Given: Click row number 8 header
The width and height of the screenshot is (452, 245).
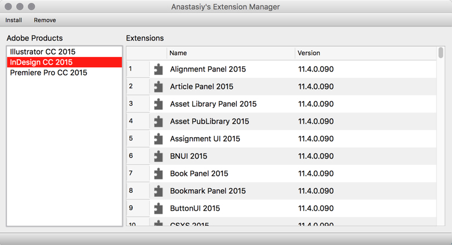Looking at the screenshot, I should tap(138, 190).
